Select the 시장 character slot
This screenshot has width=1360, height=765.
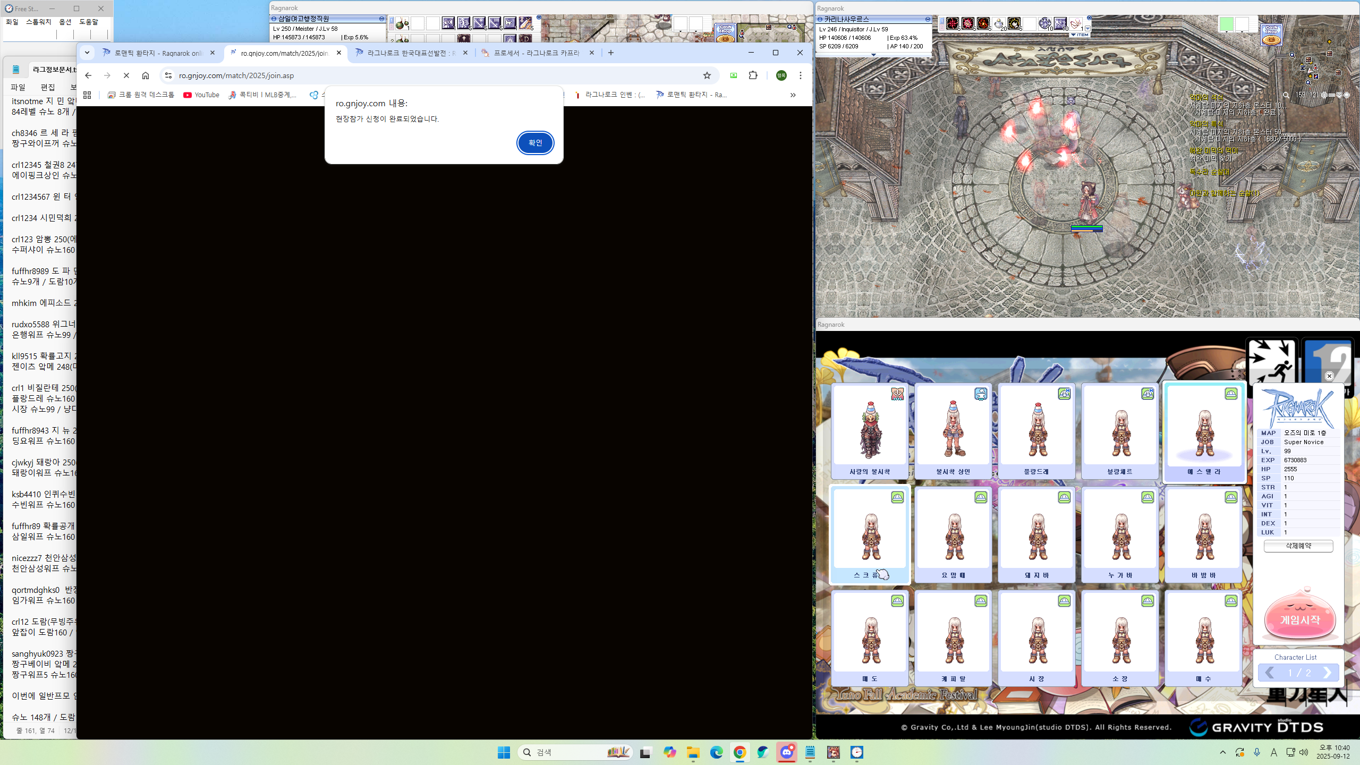1037,637
